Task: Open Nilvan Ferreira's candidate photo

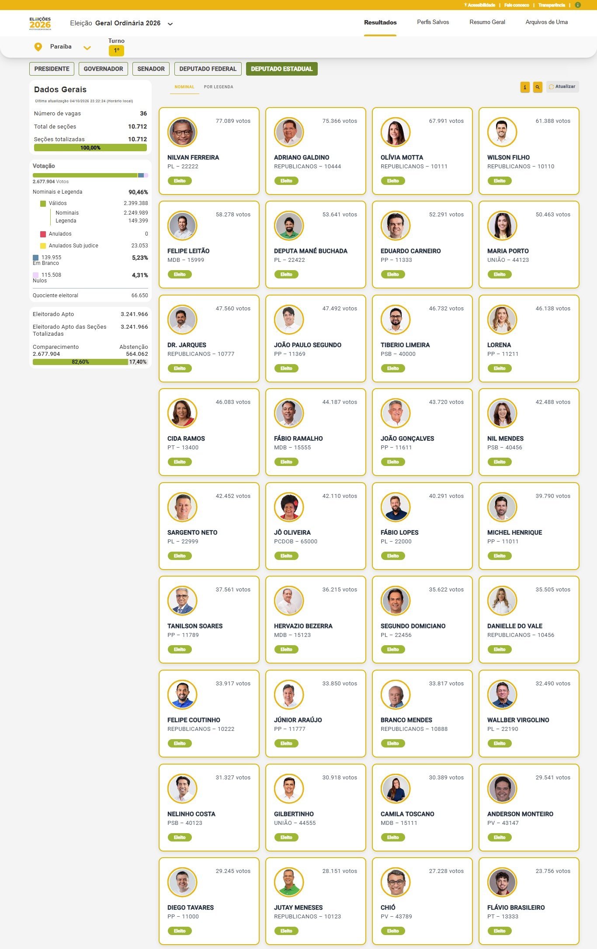Action: tap(182, 132)
